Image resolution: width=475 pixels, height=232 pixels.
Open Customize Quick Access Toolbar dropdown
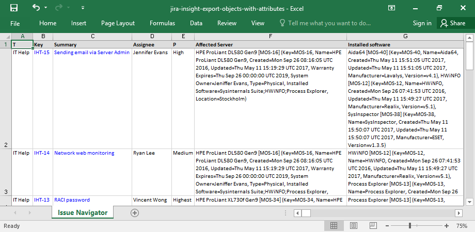click(x=83, y=8)
